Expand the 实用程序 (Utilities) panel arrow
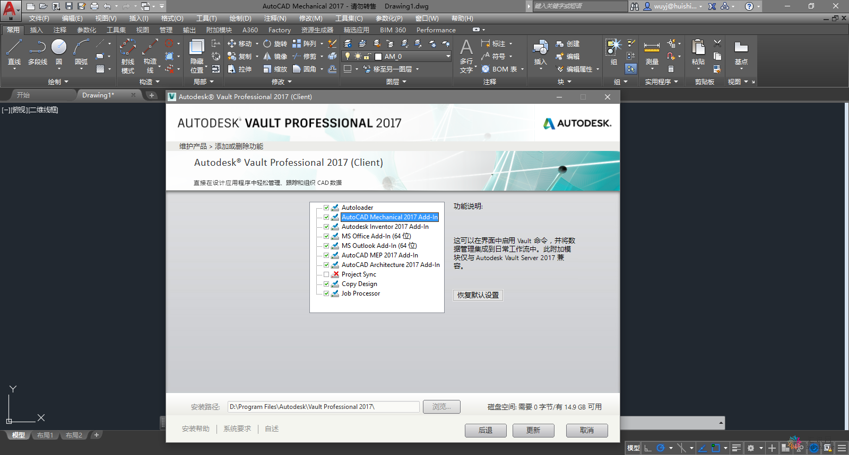 (x=676, y=82)
